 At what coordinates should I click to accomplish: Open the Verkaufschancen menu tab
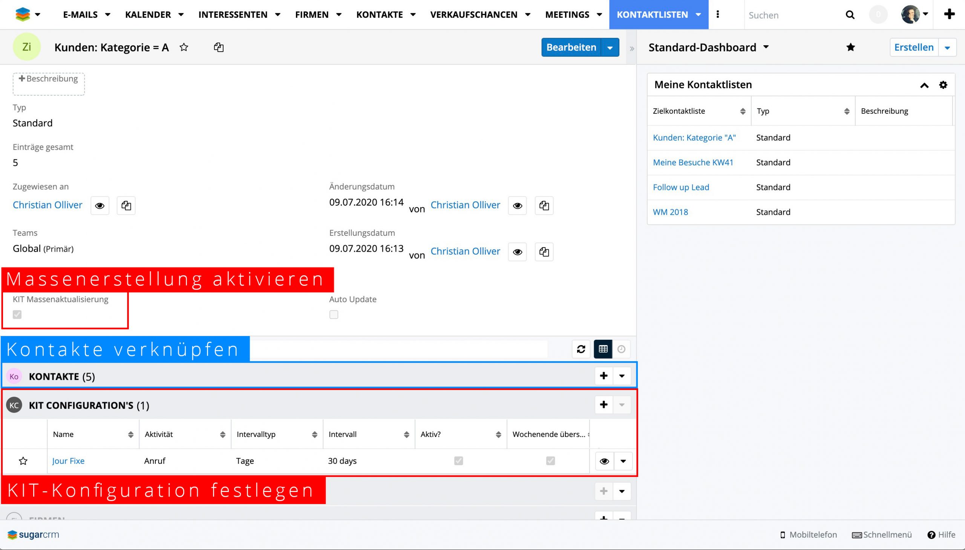[473, 15]
